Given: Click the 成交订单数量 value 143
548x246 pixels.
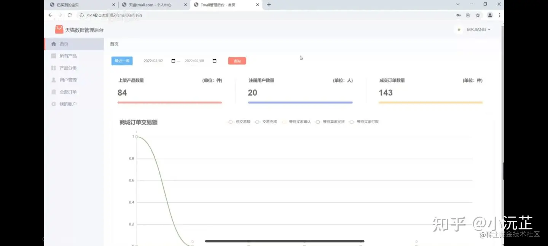Looking at the screenshot, I should coord(386,93).
